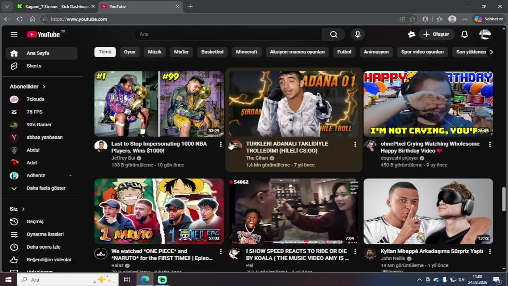Click the search magnifier button

[x=334, y=34]
